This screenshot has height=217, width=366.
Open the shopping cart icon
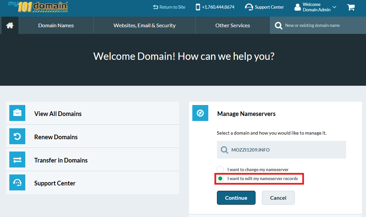pyautogui.click(x=351, y=7)
